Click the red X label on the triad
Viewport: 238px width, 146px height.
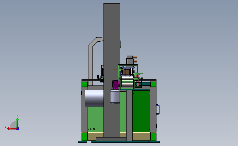5,127
